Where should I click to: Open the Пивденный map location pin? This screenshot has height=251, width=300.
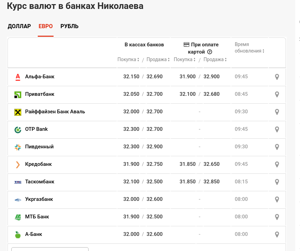click(x=277, y=147)
